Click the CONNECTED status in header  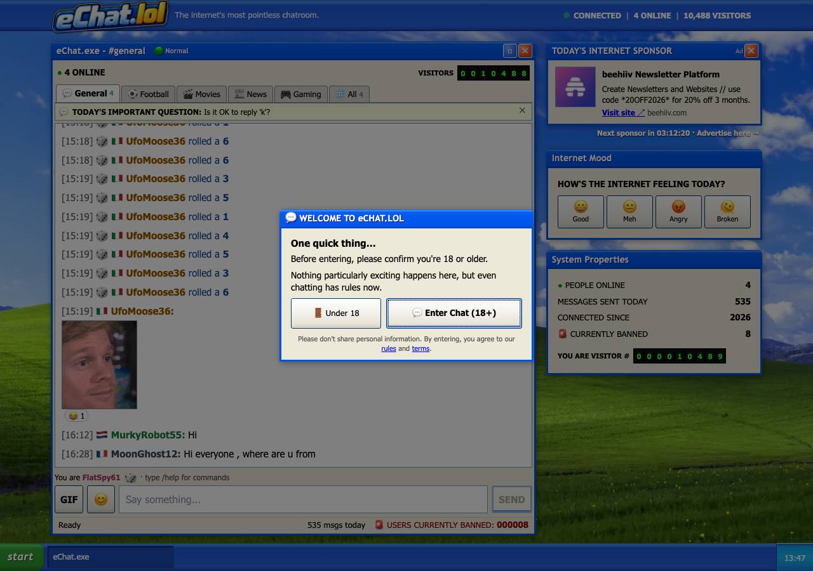coord(592,15)
